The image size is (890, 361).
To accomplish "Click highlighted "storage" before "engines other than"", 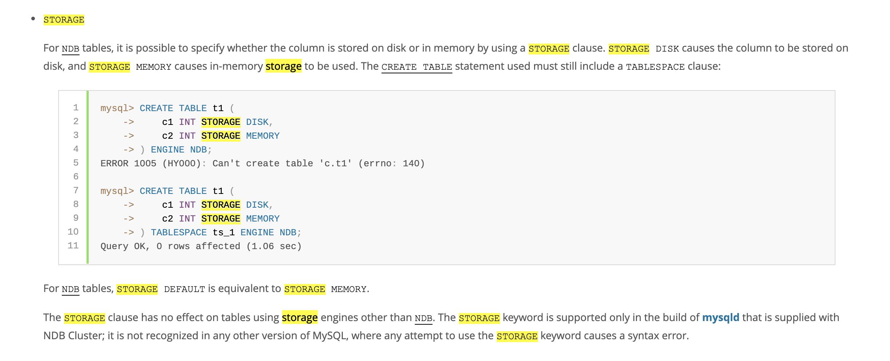I will point(300,317).
